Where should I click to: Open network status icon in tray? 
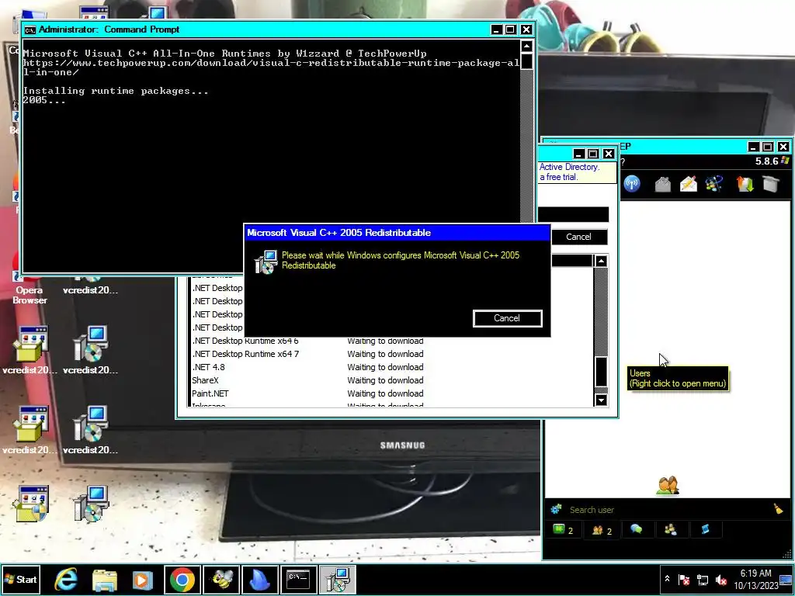[703, 579]
